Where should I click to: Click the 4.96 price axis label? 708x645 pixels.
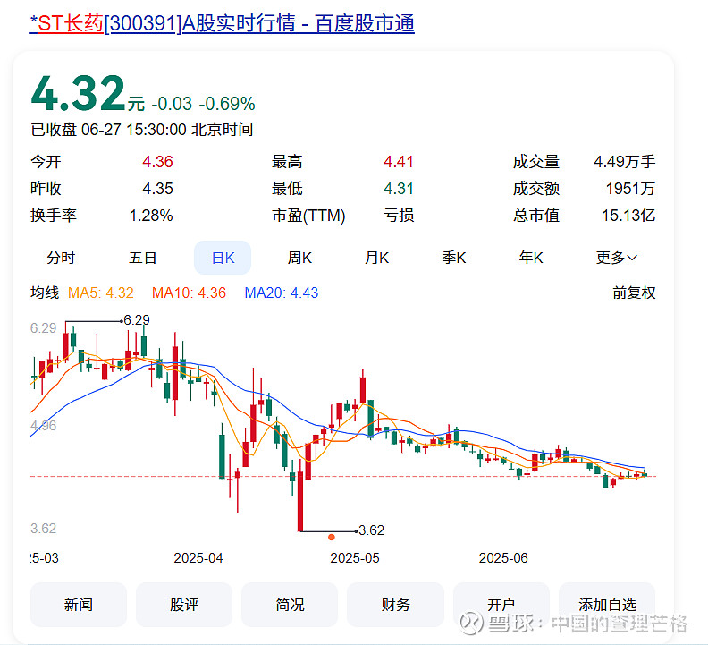43,426
